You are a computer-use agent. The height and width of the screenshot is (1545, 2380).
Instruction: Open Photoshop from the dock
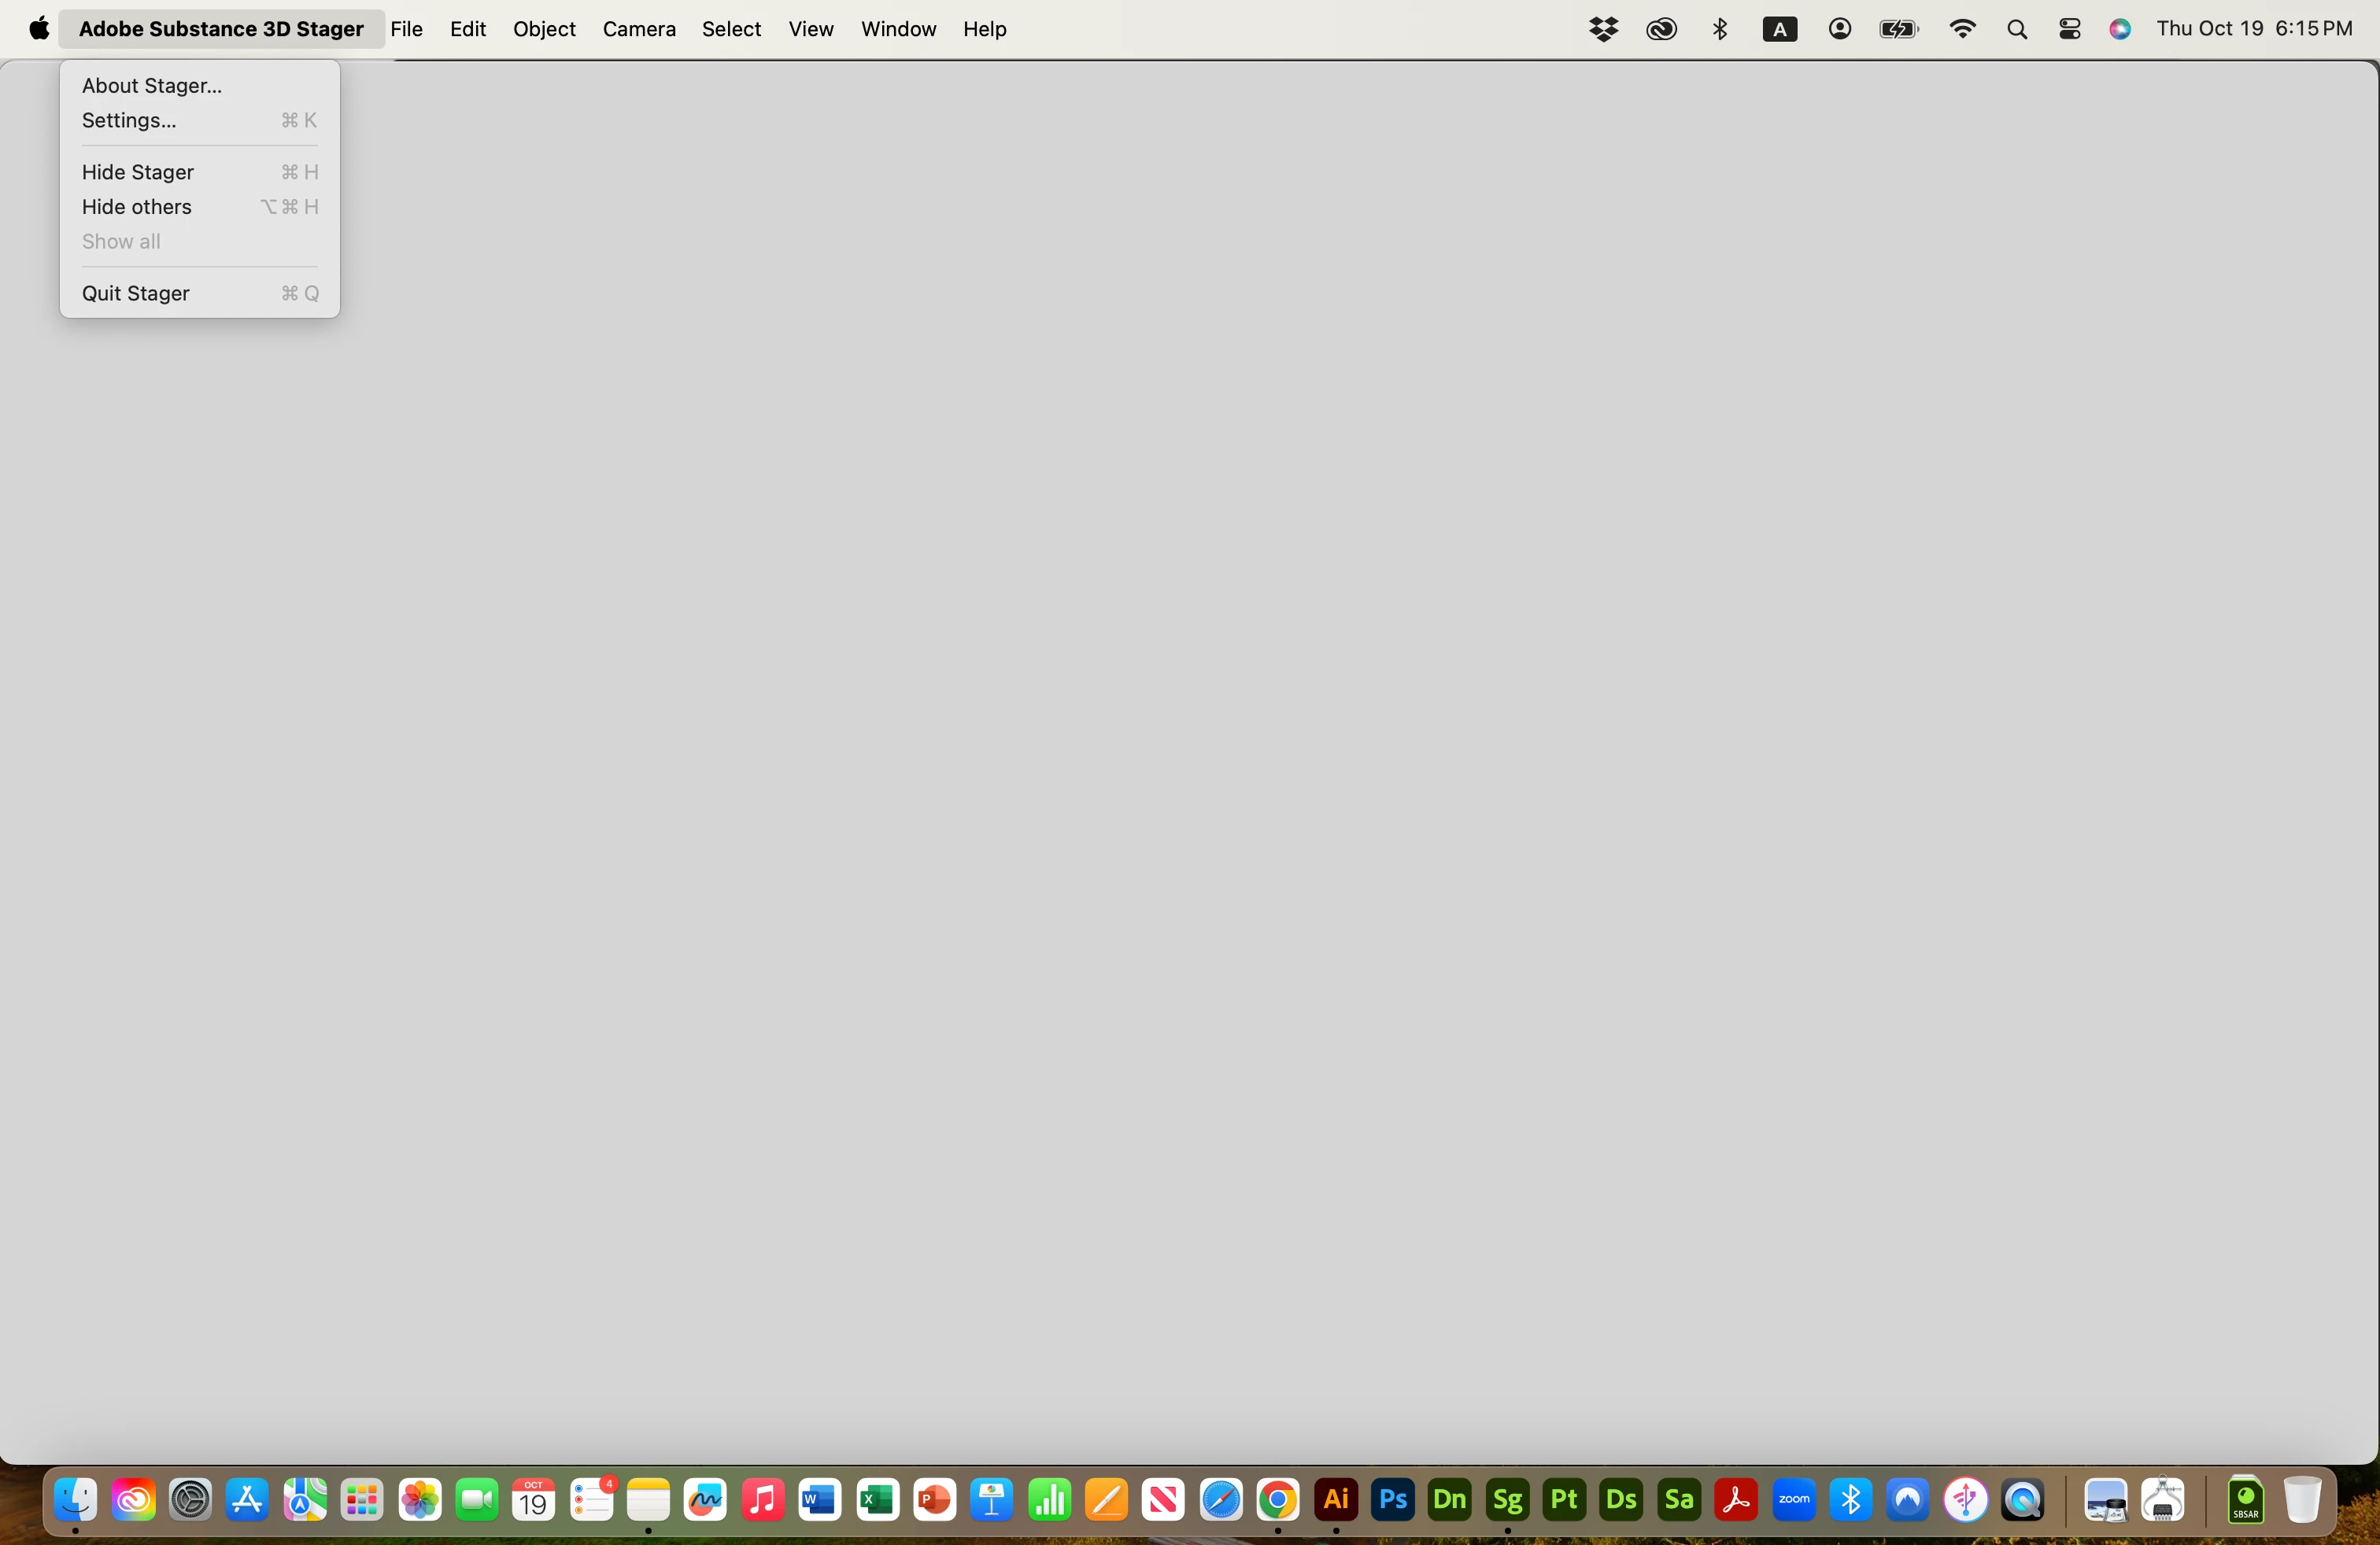(x=1393, y=1500)
